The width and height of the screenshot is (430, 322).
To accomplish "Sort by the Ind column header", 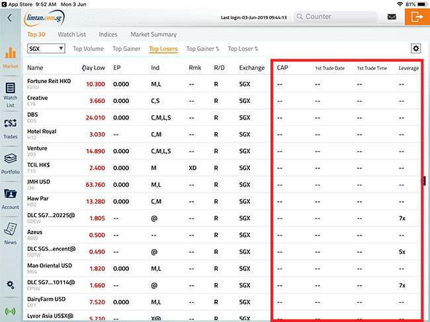I will (x=155, y=68).
